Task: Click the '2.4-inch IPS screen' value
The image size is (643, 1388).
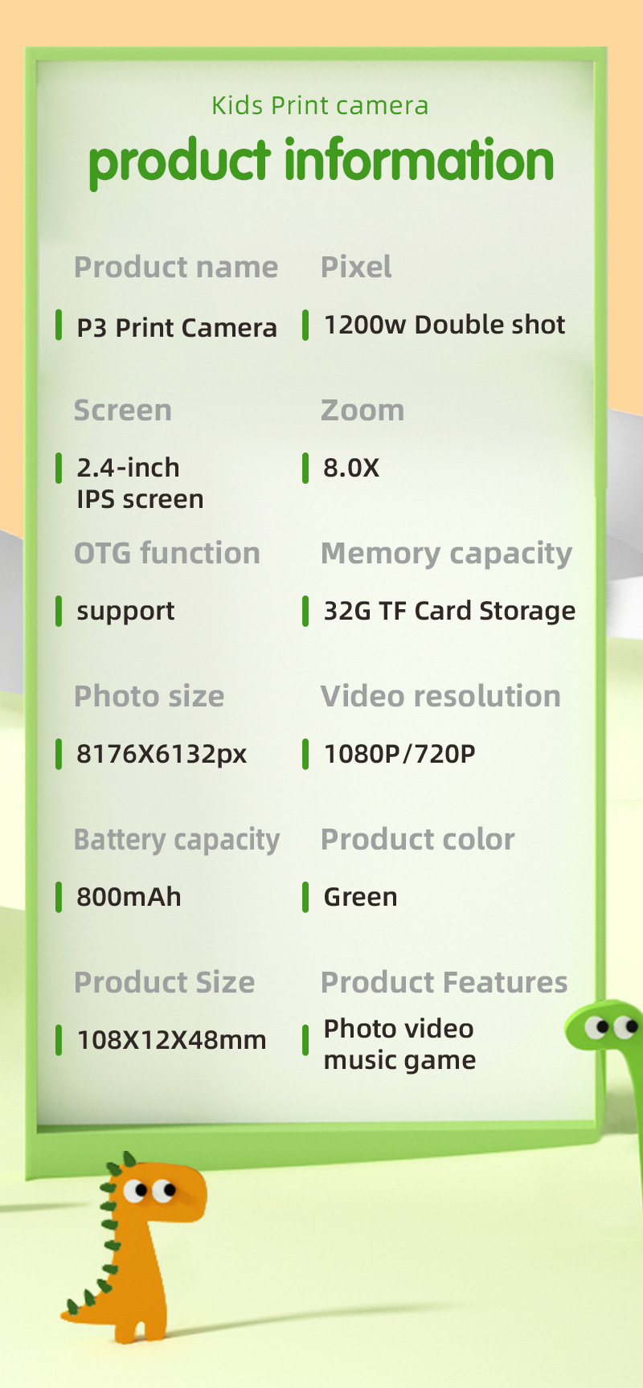Action: (x=140, y=483)
